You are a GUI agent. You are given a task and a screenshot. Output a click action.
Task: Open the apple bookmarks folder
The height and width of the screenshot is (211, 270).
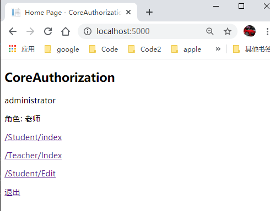(x=186, y=49)
